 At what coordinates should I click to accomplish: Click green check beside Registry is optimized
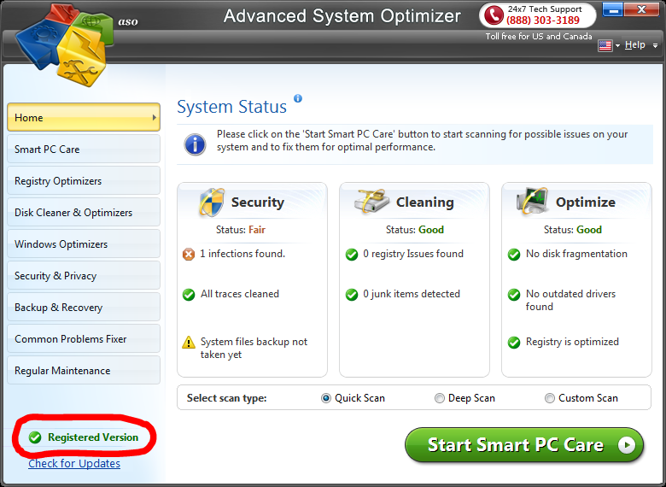[514, 342]
